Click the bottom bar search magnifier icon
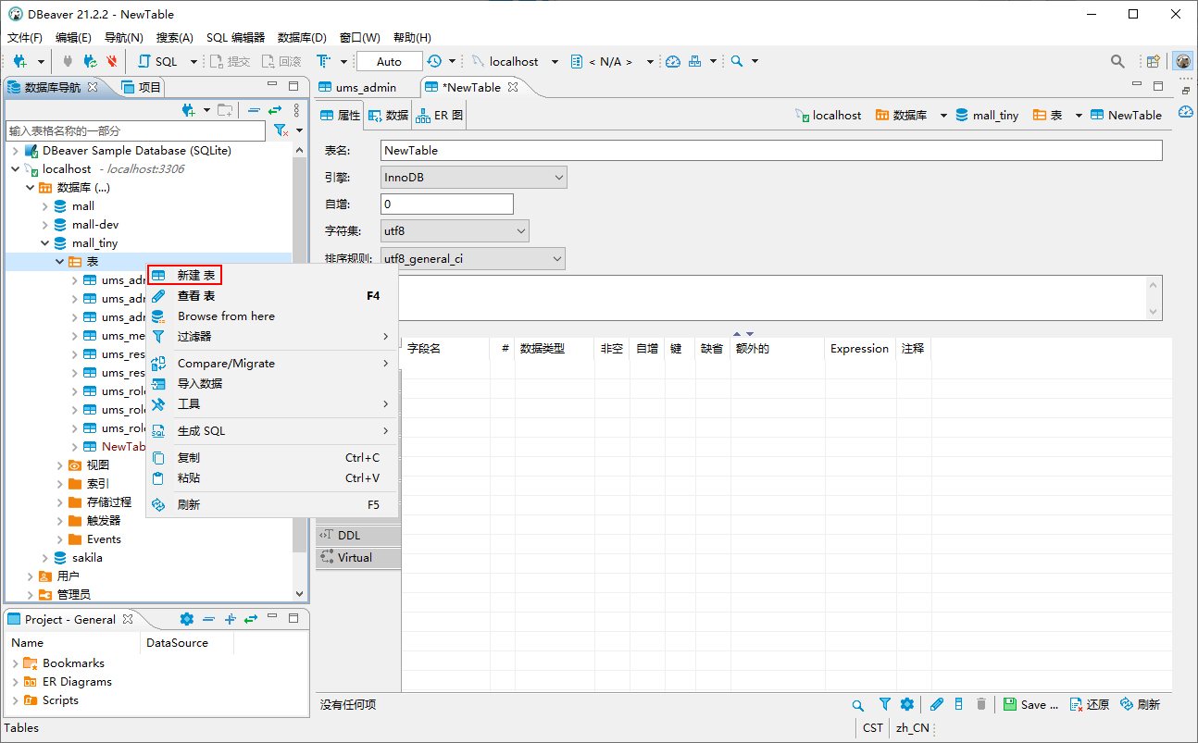1198x743 pixels. [859, 704]
